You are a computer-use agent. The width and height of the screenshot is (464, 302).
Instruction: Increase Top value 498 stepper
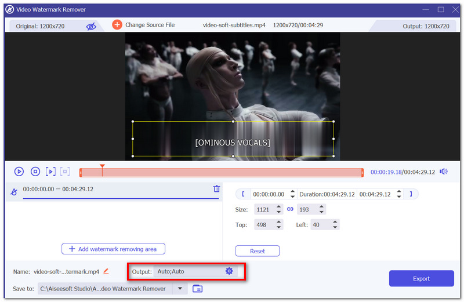coord(278,222)
